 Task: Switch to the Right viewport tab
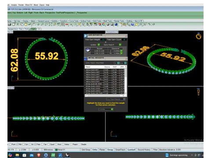[33, 29]
